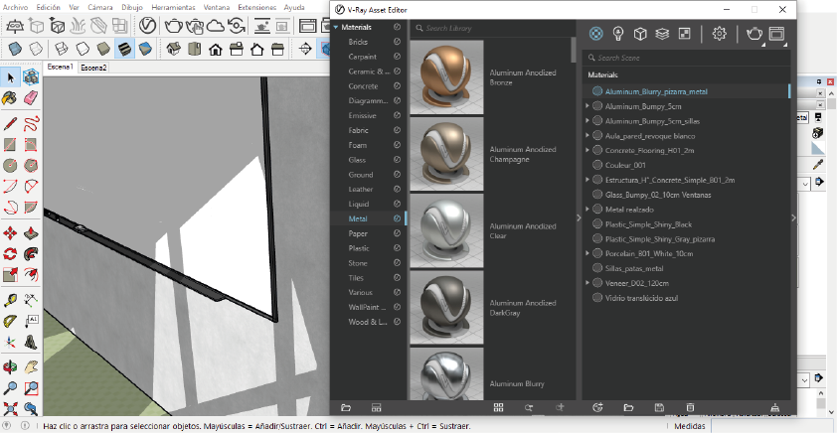837x433 pixels.
Task: Open the Extensiones menu
Action: (257, 8)
